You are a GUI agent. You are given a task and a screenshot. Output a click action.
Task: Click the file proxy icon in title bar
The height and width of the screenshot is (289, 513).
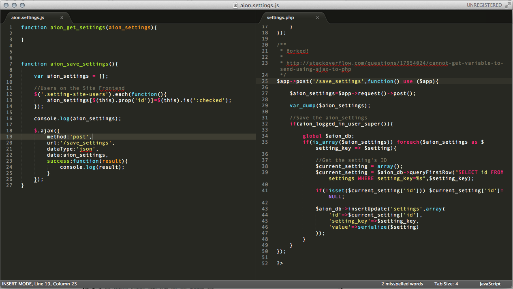tap(236, 5)
